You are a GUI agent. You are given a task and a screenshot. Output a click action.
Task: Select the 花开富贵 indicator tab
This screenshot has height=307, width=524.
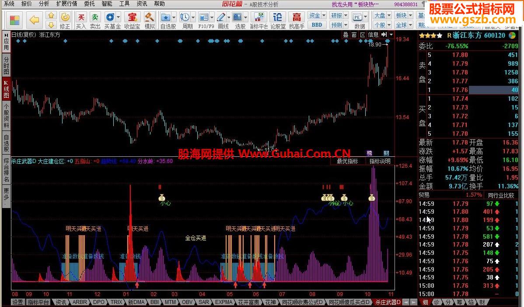click(x=248, y=302)
